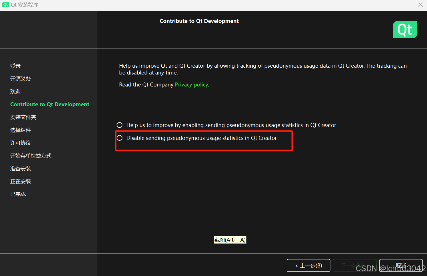Click the Contribute to Qt Development page title
Viewport: 427px width, 276px height.
pos(199,21)
